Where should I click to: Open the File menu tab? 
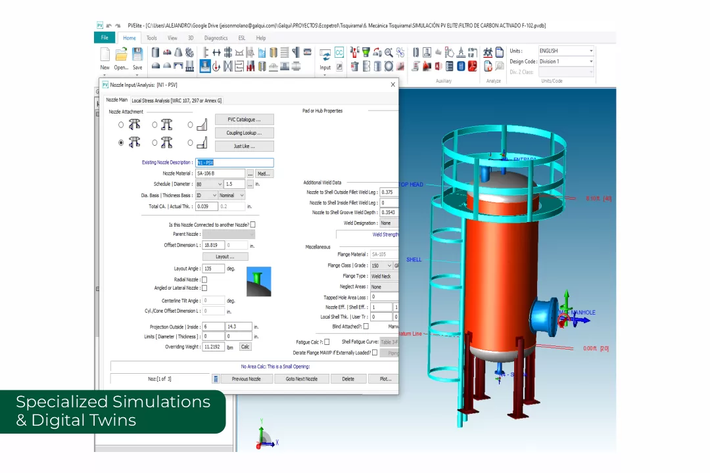coord(105,37)
